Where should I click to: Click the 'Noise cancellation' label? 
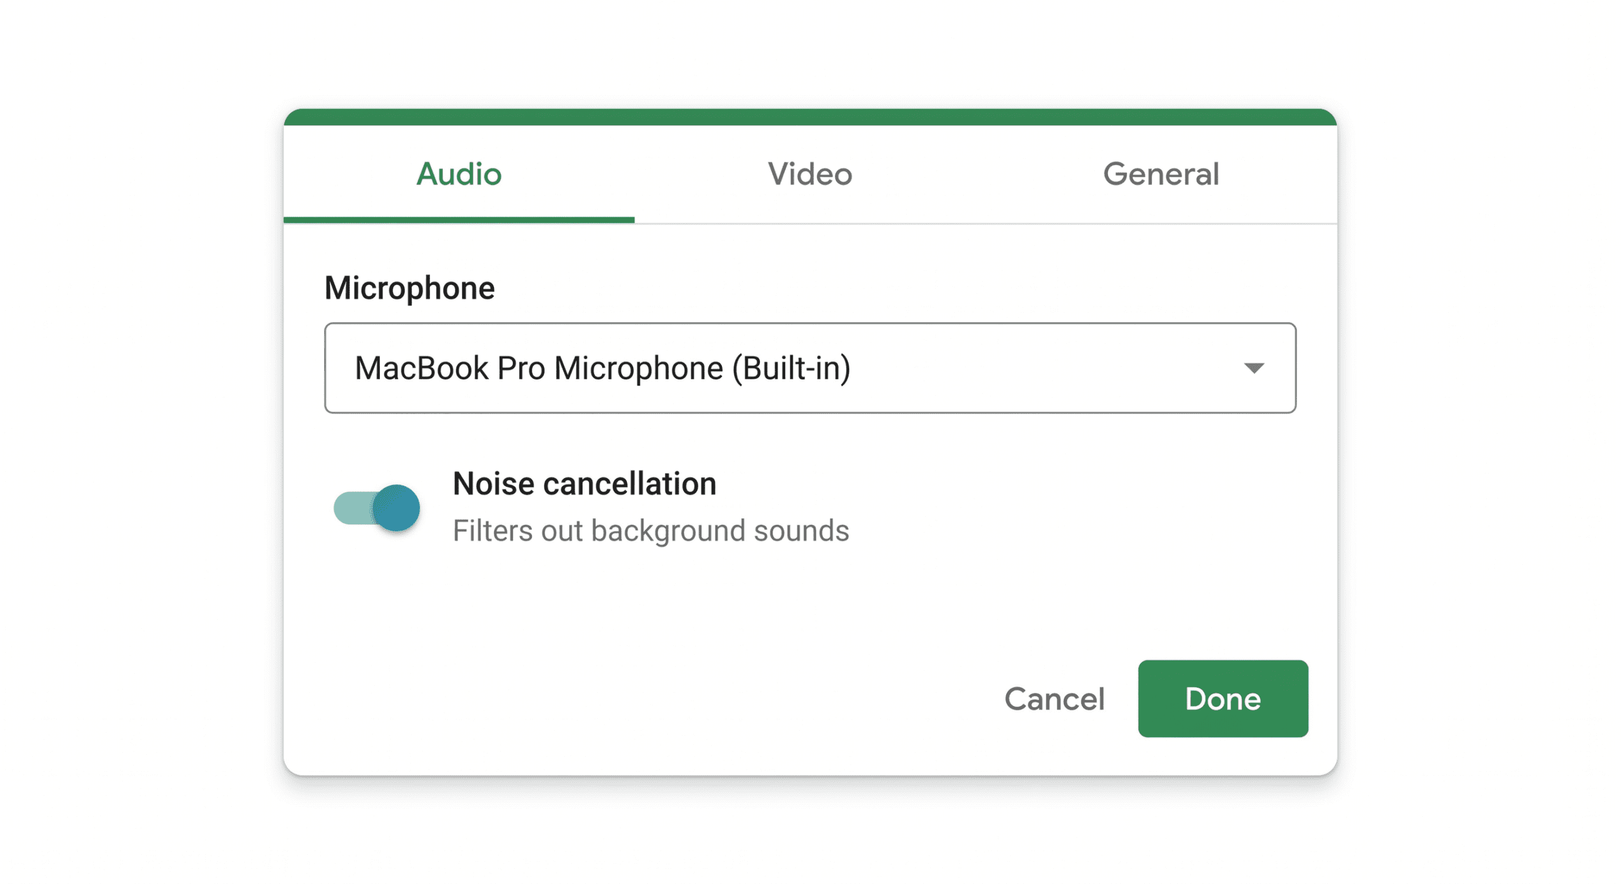click(584, 484)
